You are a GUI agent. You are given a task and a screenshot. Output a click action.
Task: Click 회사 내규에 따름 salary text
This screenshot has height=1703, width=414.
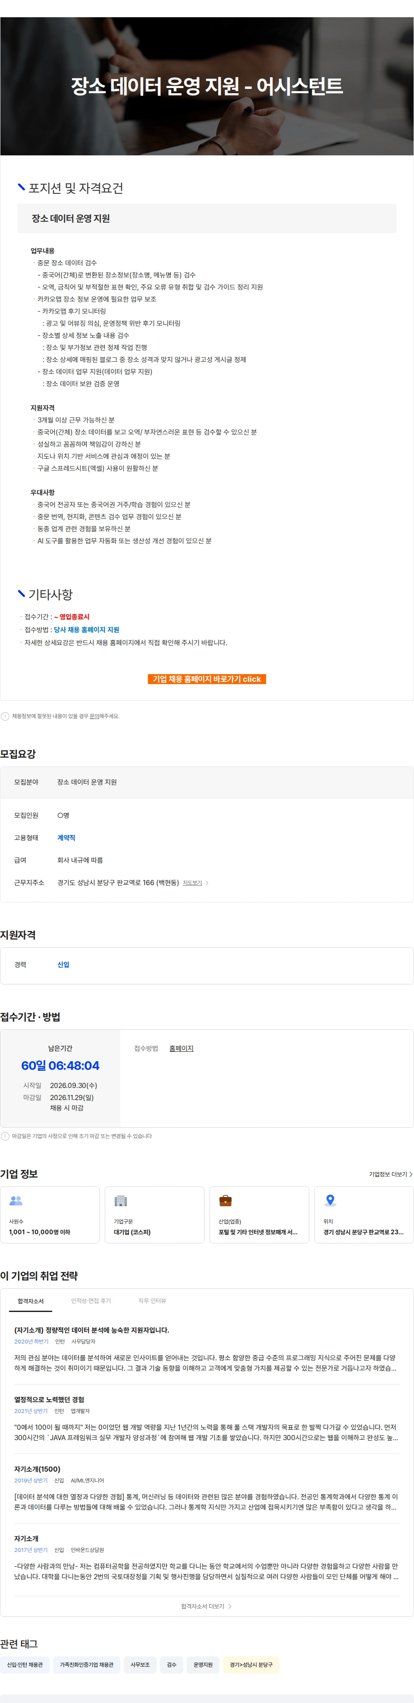click(80, 860)
